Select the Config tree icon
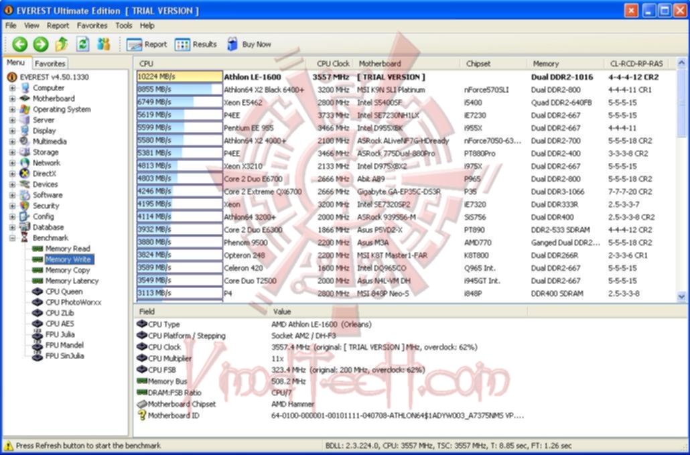The image size is (690, 455). click(x=25, y=216)
